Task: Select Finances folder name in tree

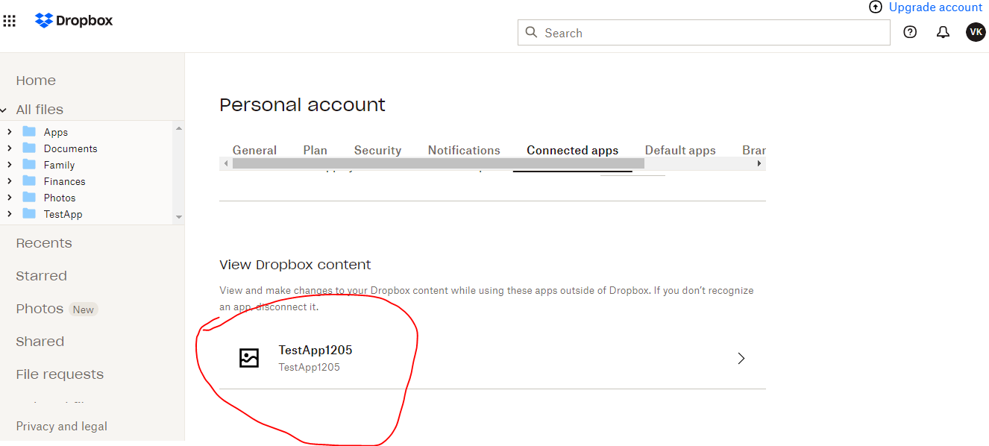Action: click(x=64, y=181)
